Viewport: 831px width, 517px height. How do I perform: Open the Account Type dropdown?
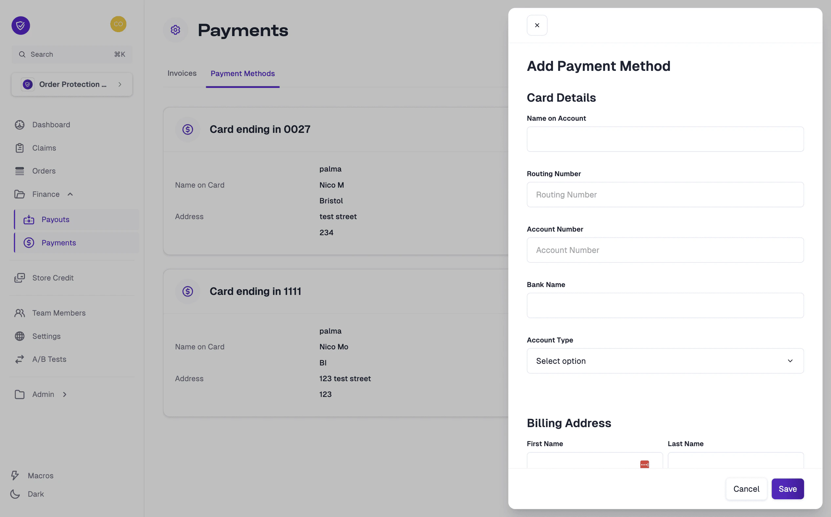coord(665,361)
